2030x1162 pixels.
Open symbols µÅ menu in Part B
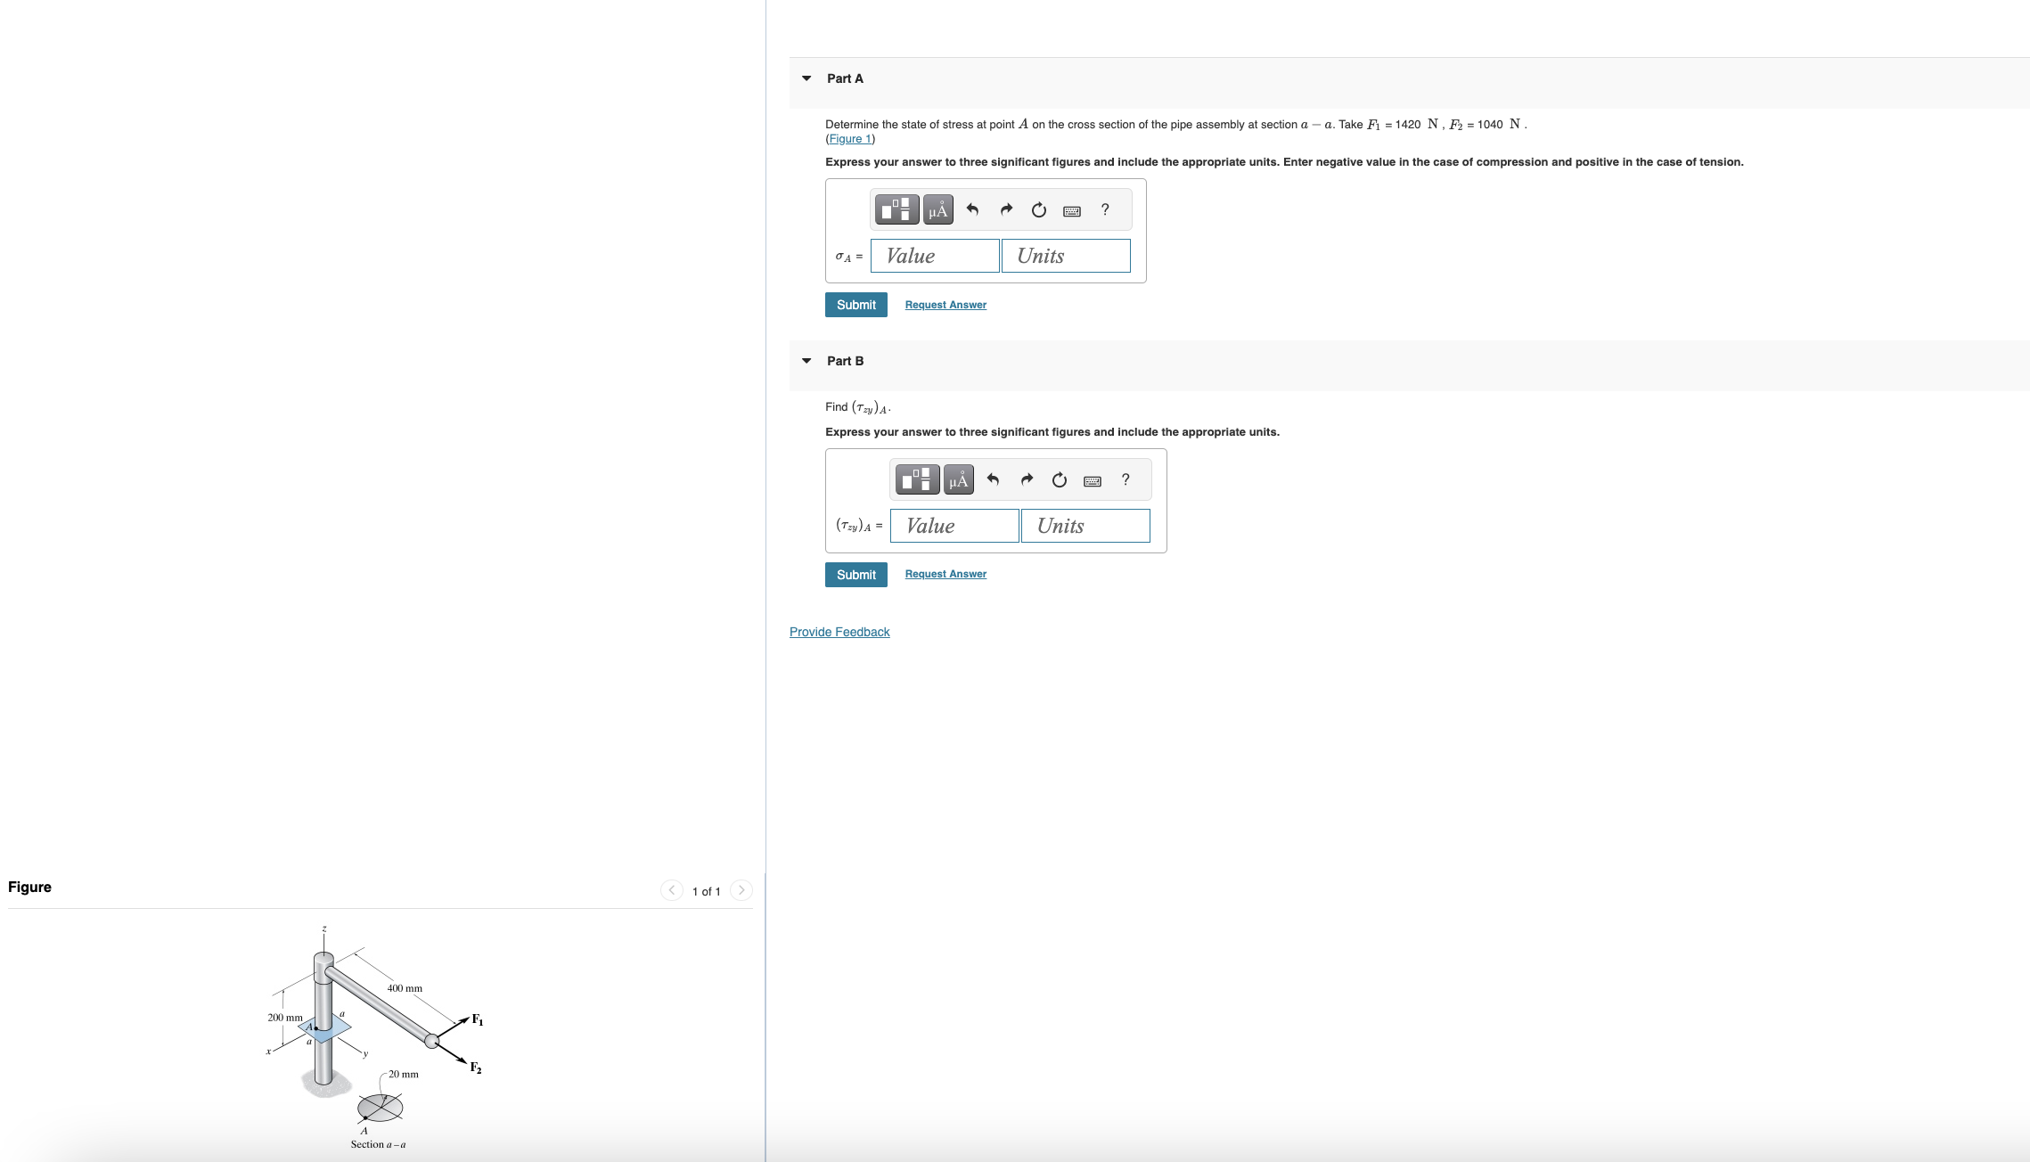[958, 479]
